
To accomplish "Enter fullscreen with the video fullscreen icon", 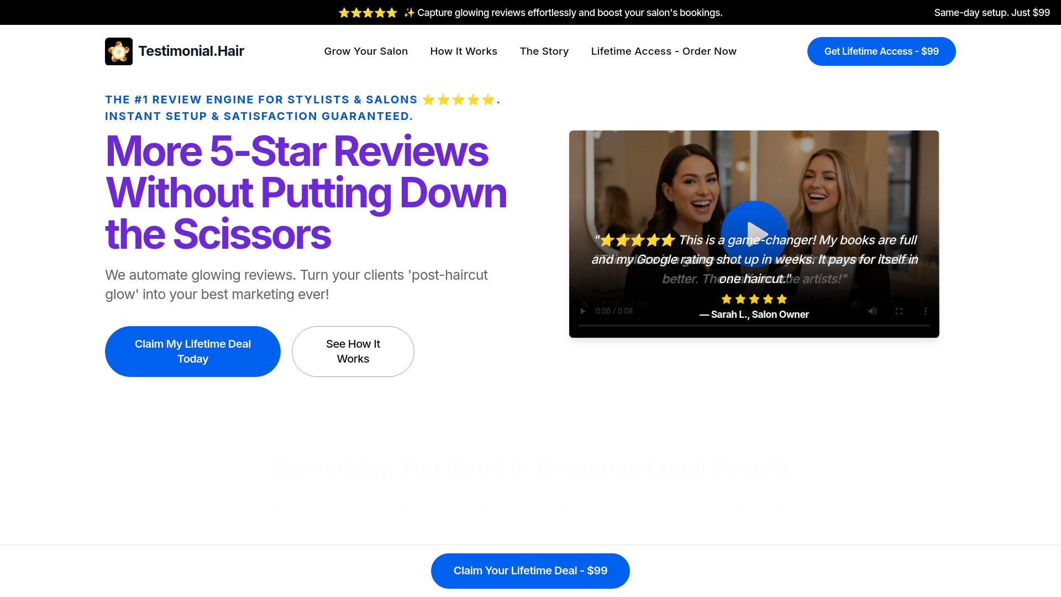I will (x=899, y=311).
